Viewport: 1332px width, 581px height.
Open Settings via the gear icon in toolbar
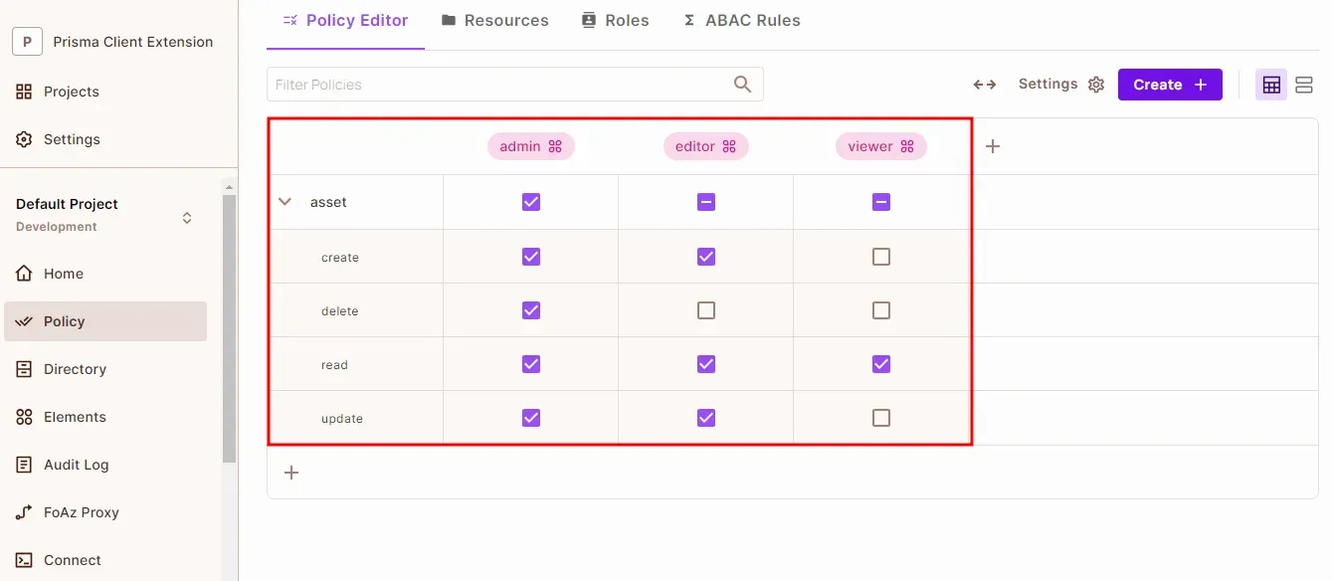click(x=1096, y=85)
